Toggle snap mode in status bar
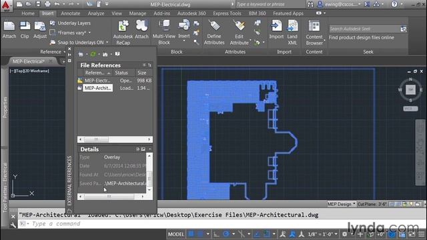The height and width of the screenshot is (240, 427). 200,234
